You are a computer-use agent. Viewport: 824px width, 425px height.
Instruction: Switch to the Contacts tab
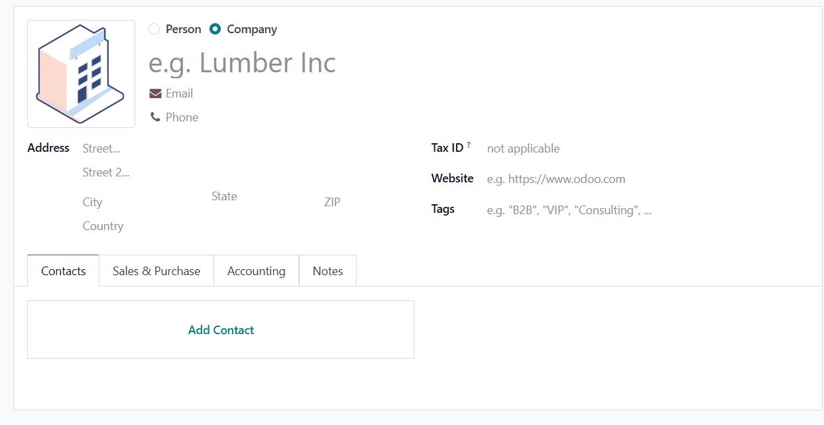click(64, 271)
